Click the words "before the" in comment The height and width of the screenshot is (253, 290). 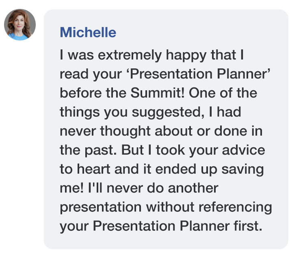point(93,93)
